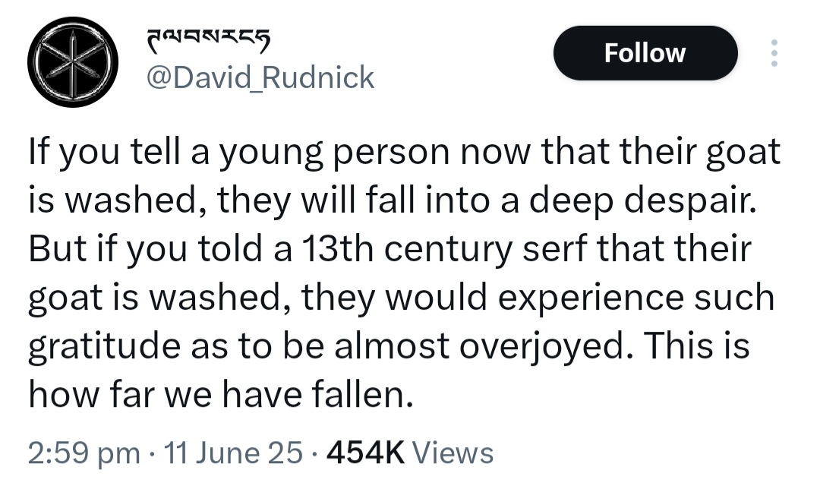Click the word "overjoyed" in the tweet
Screen dimensions: 820x489
542,347
